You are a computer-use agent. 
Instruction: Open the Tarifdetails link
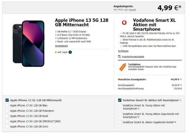pyautogui.click(x=123, y=51)
